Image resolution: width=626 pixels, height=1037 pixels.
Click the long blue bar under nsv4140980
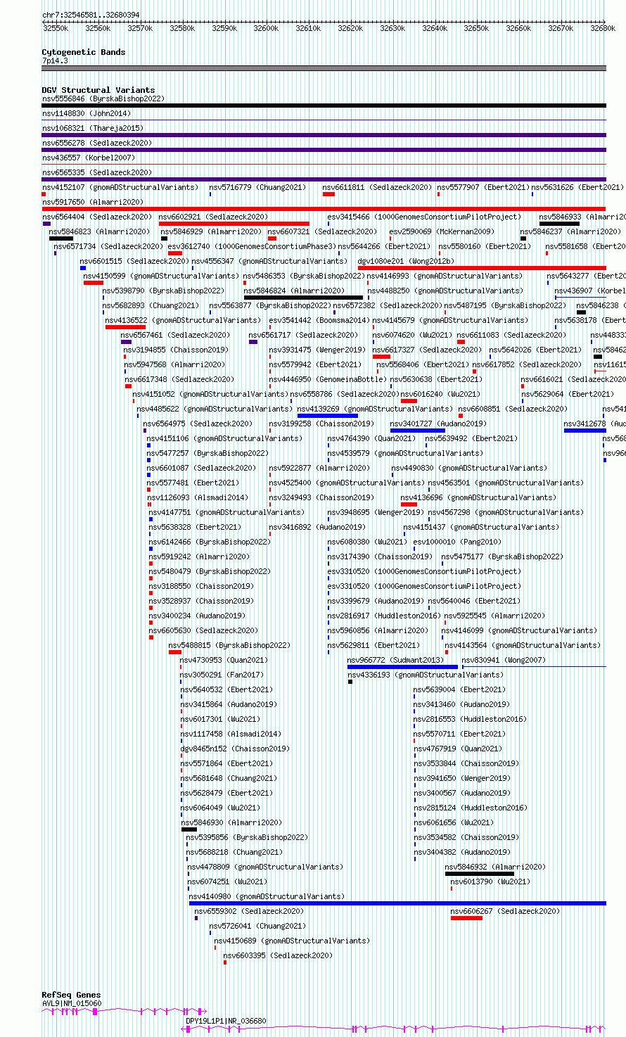[x=397, y=903]
